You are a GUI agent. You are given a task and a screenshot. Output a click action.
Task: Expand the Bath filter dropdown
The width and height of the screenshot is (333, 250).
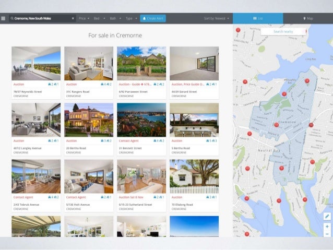tap(115, 18)
